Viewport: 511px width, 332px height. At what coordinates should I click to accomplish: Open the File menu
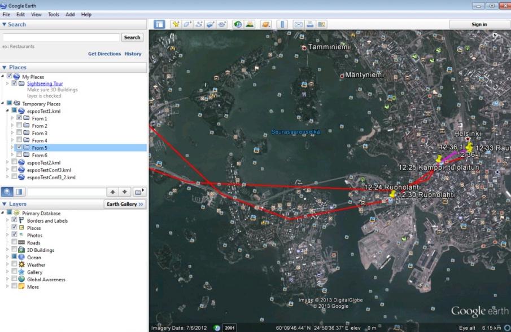tap(6, 14)
